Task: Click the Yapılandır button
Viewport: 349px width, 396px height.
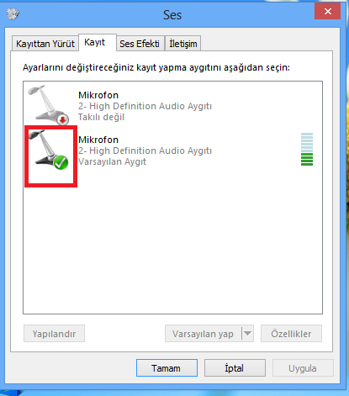Action: (54, 334)
